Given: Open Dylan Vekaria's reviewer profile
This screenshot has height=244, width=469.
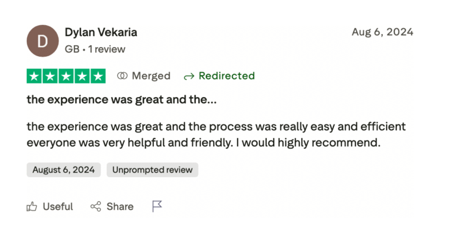Looking at the screenshot, I should point(101,32).
